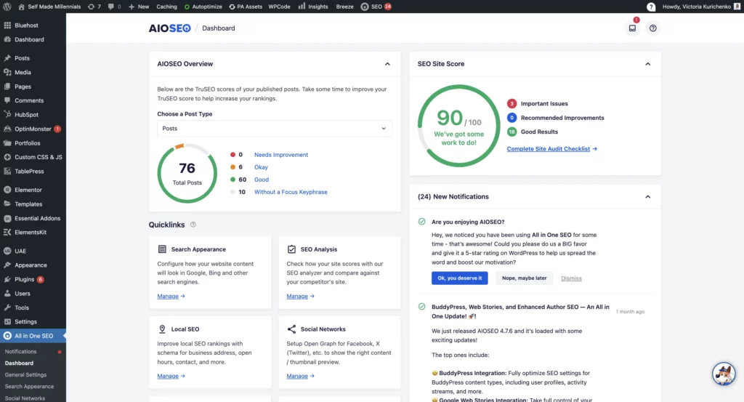Open Insights chart in admin bar
Image resolution: width=744 pixels, height=402 pixels.
(x=312, y=7)
